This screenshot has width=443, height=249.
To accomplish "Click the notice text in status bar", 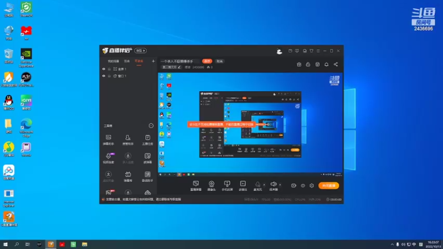I will click(x=143, y=199).
